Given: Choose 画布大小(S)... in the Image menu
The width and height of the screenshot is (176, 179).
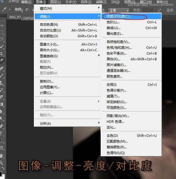Looking at the screenshot, I should pos(68,50).
